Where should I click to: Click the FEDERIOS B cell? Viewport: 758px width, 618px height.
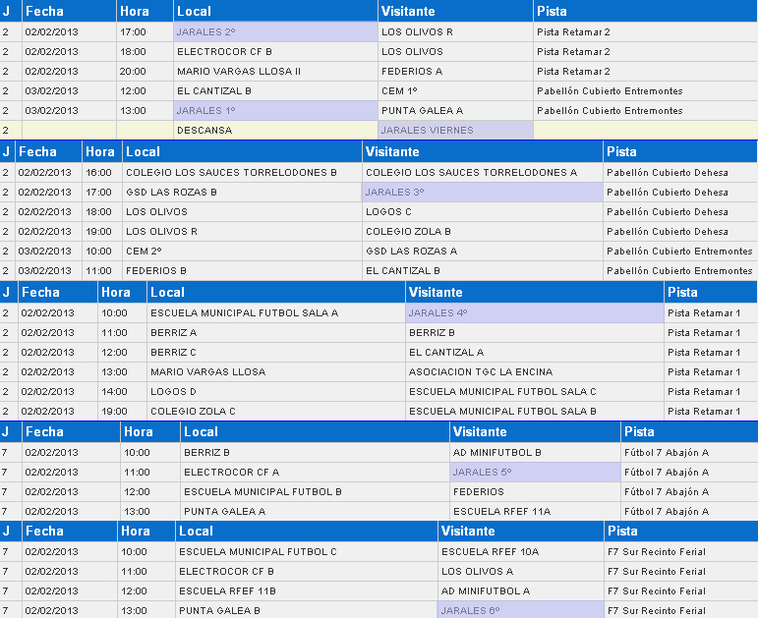pyautogui.click(x=242, y=271)
